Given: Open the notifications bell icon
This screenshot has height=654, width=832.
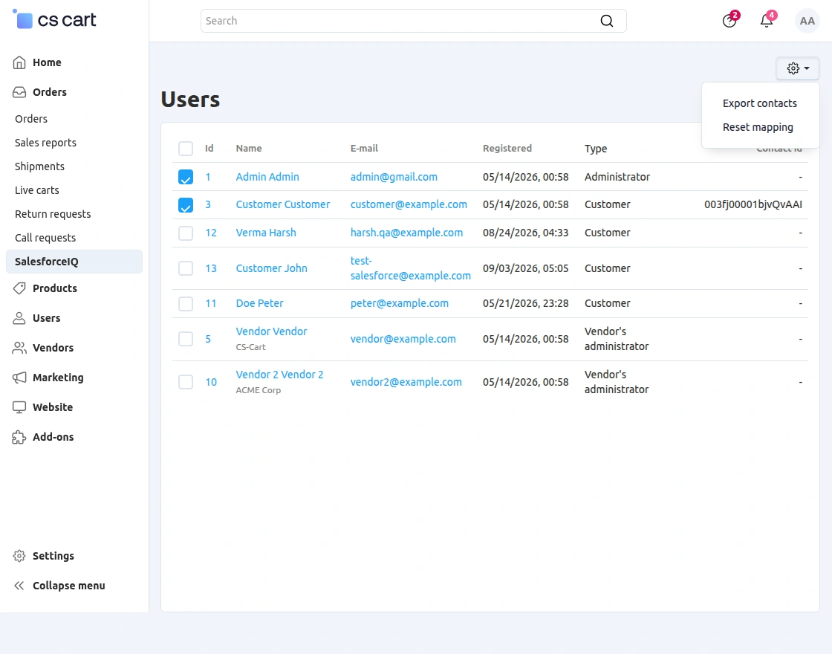Looking at the screenshot, I should point(767,21).
